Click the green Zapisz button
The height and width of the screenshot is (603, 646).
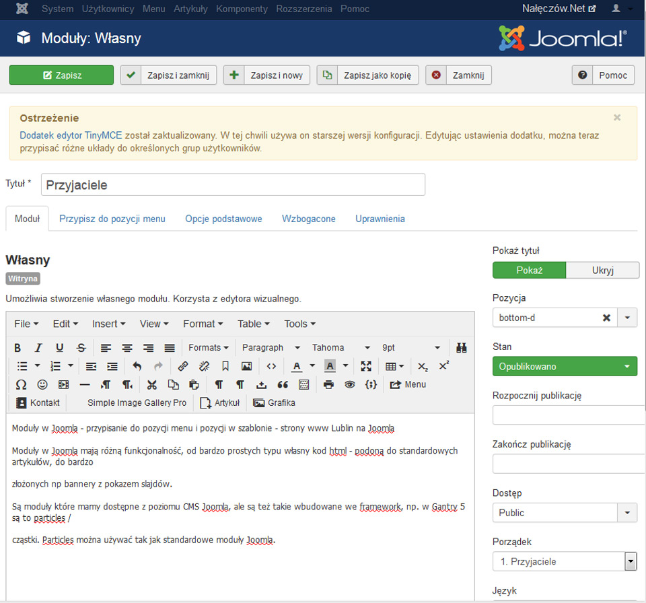pyautogui.click(x=61, y=75)
